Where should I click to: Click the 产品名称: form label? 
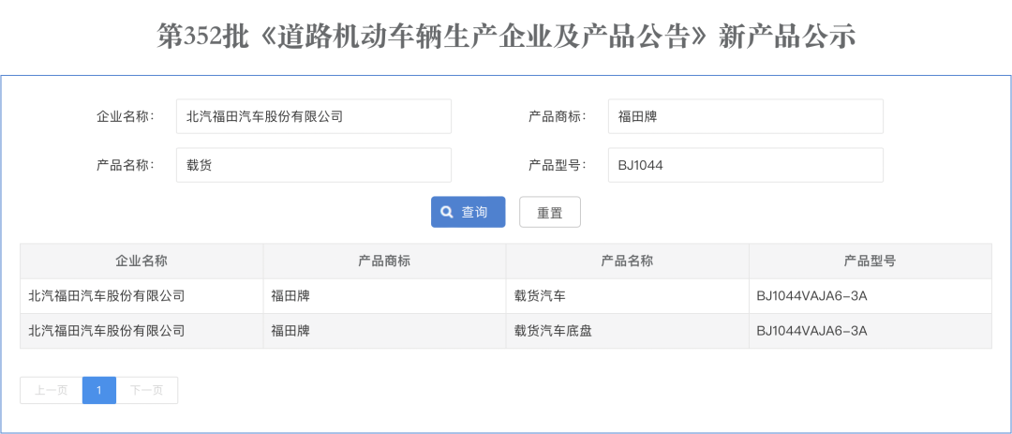pos(126,165)
